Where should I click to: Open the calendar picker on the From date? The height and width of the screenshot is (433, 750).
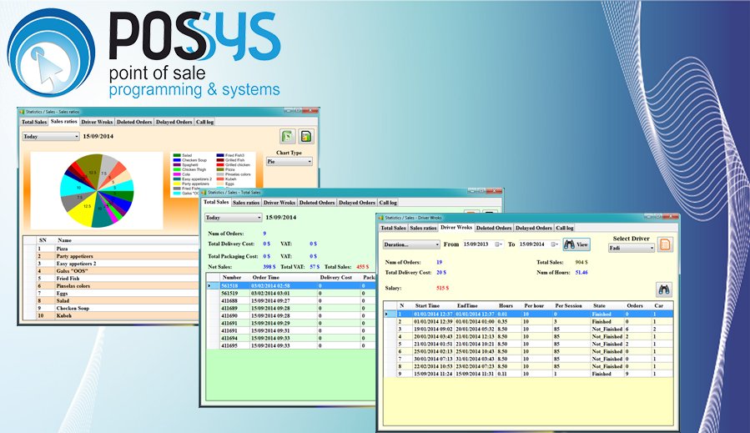coord(498,244)
